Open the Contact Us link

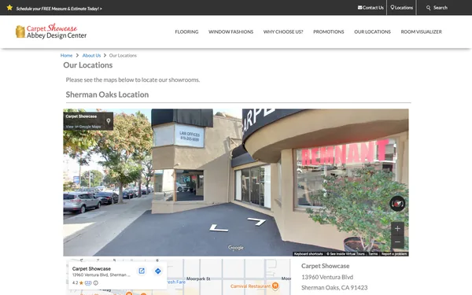point(373,8)
